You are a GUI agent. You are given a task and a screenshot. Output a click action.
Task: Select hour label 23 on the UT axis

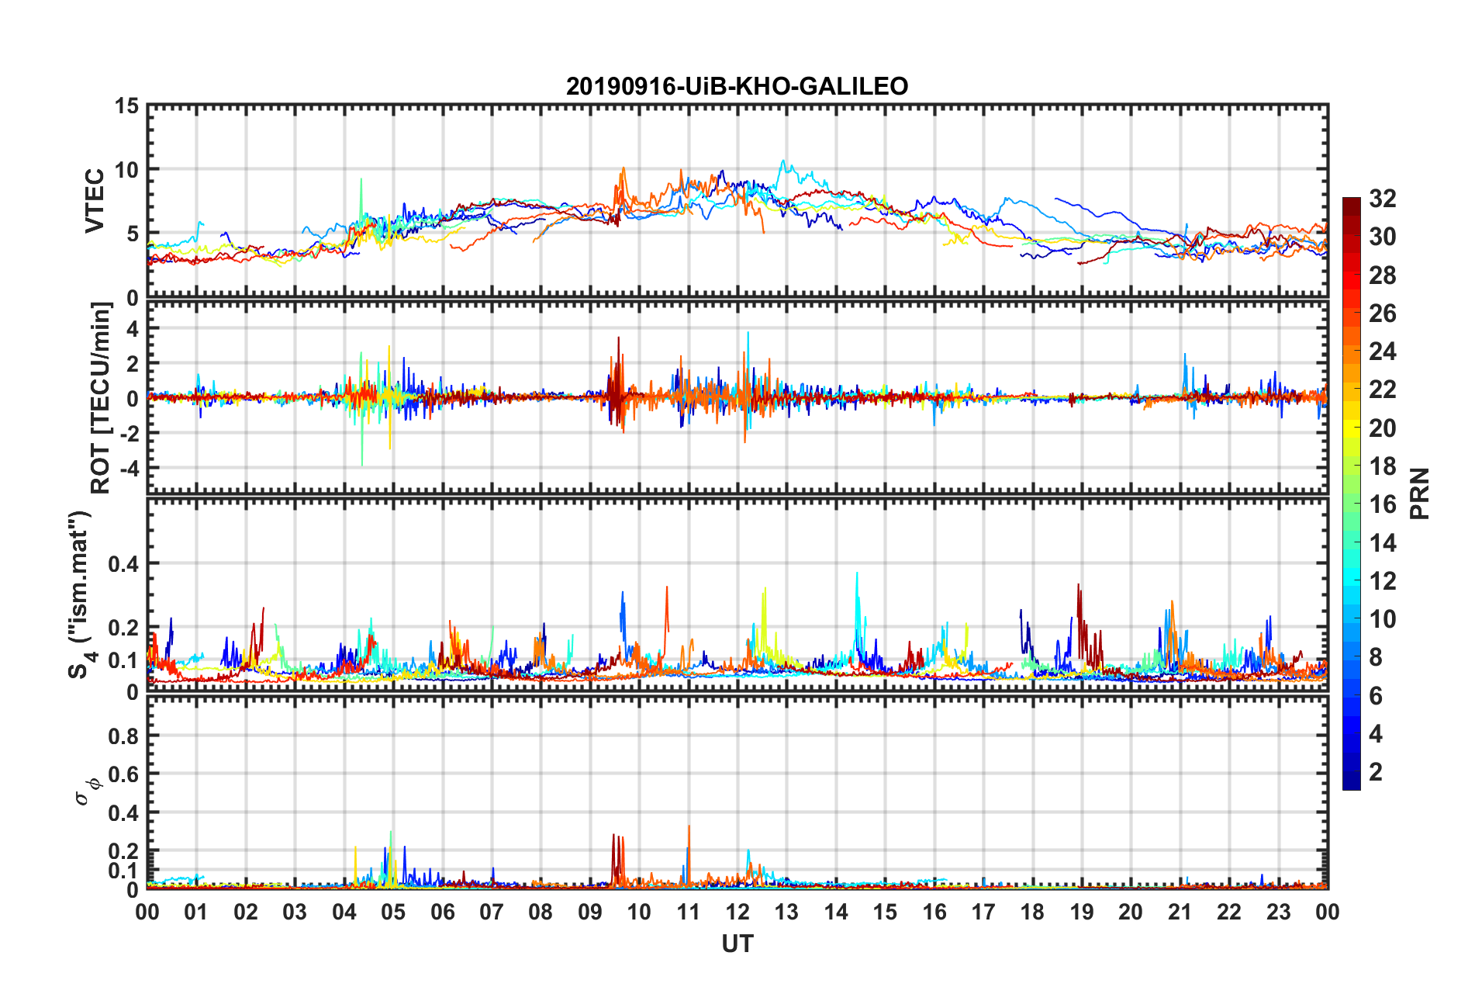pyautogui.click(x=1279, y=912)
